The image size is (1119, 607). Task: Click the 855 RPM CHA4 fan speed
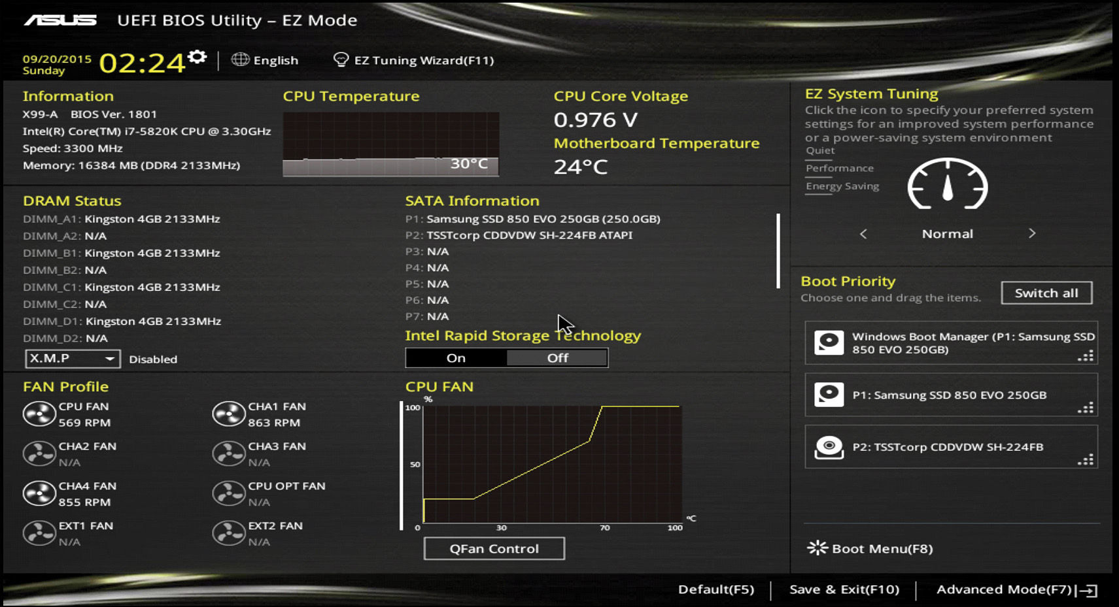point(84,502)
